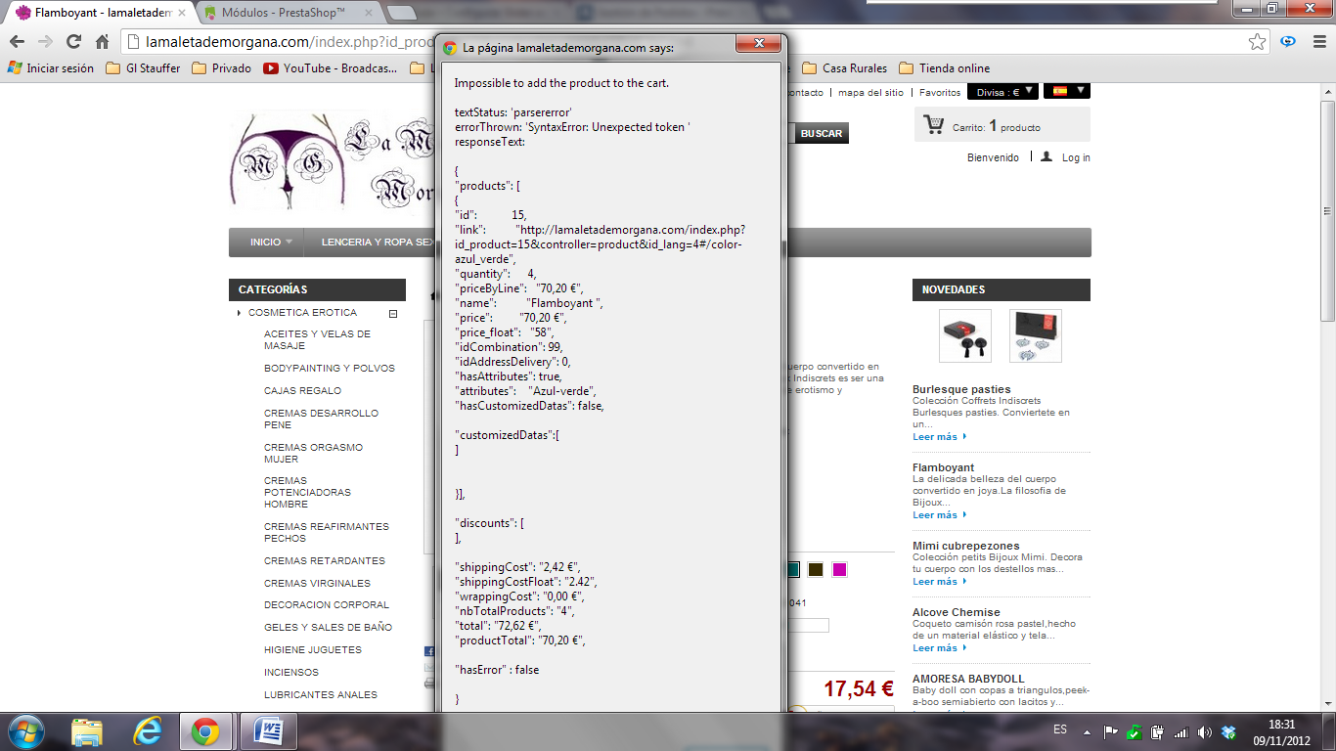Viewport: 1336px width, 751px height.
Task: Open the Tienda online bookmarks folder
Action: point(944,68)
